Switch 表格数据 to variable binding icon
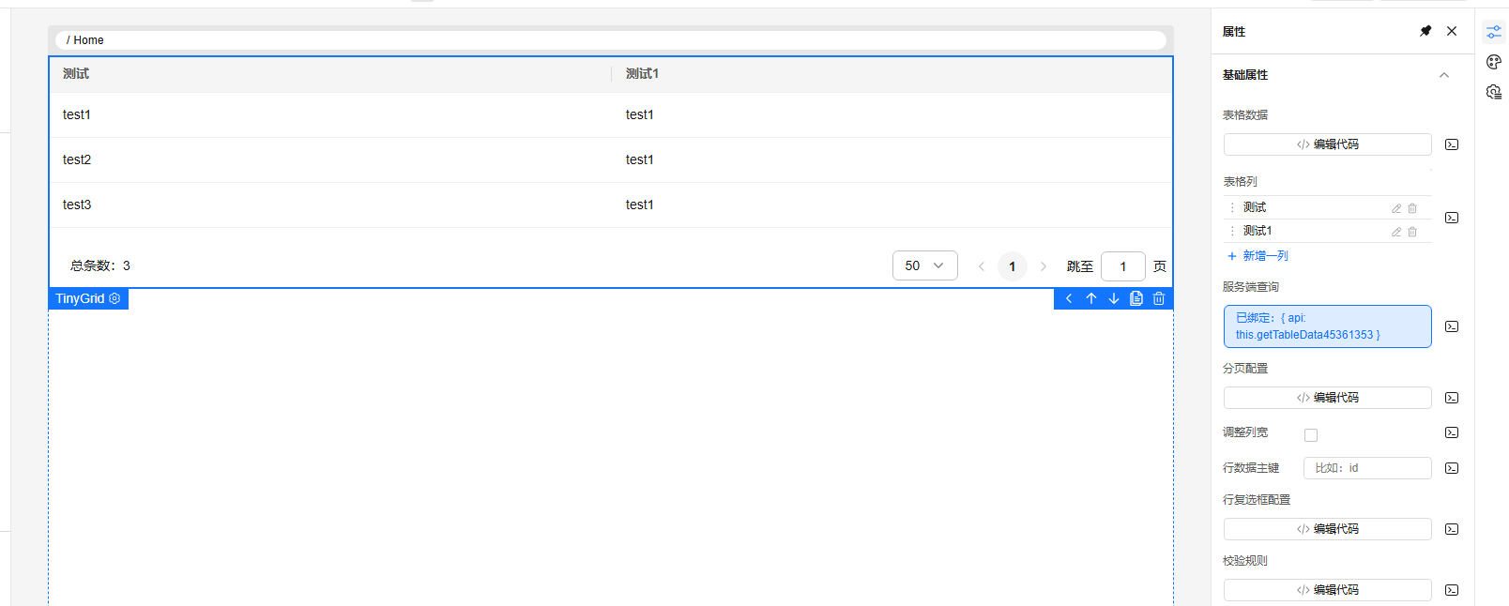Screen dimensions: 1509x606 (x=1452, y=144)
